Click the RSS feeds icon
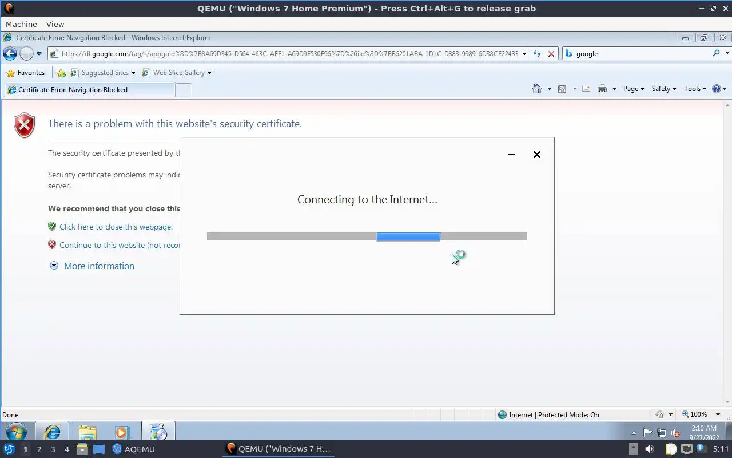This screenshot has width=732, height=458. tap(562, 89)
